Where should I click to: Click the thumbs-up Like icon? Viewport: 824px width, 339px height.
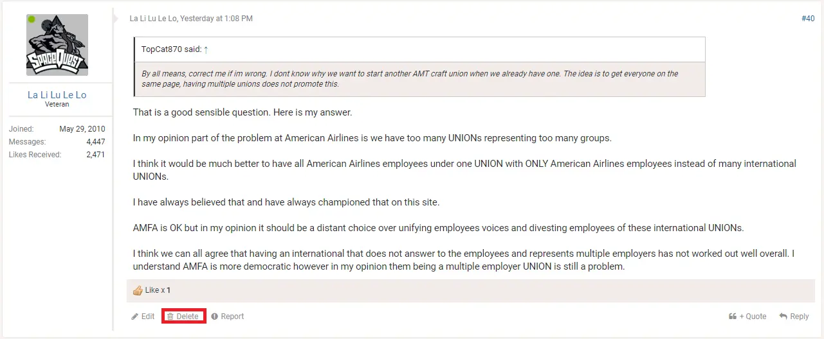(x=138, y=290)
